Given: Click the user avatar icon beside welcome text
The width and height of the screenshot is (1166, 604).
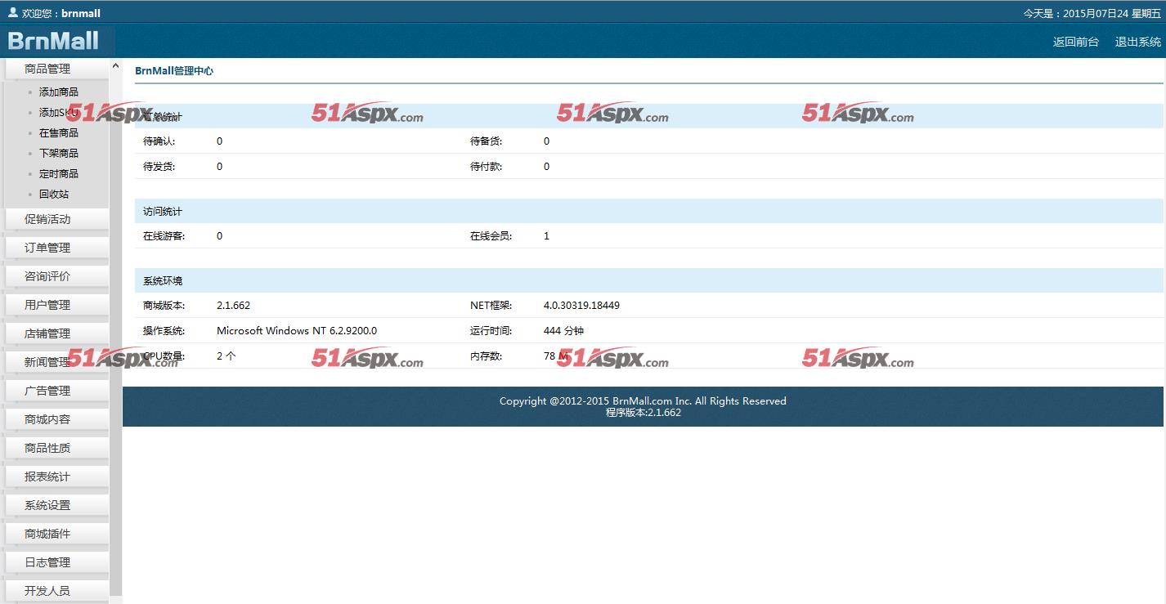Looking at the screenshot, I should [x=12, y=12].
